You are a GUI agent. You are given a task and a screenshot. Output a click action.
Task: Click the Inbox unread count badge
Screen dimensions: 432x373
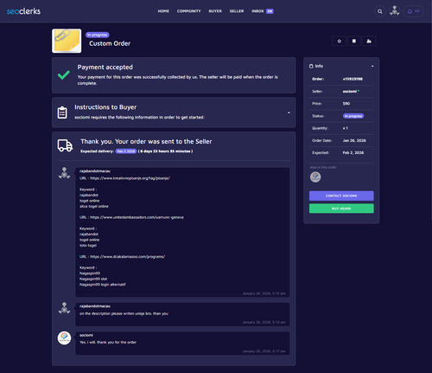coord(270,11)
